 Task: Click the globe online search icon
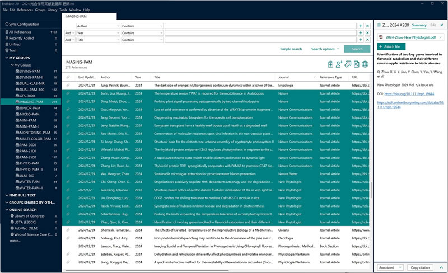click(365, 64)
